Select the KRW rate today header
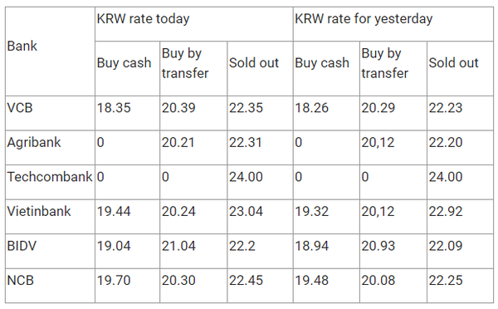 click(144, 19)
